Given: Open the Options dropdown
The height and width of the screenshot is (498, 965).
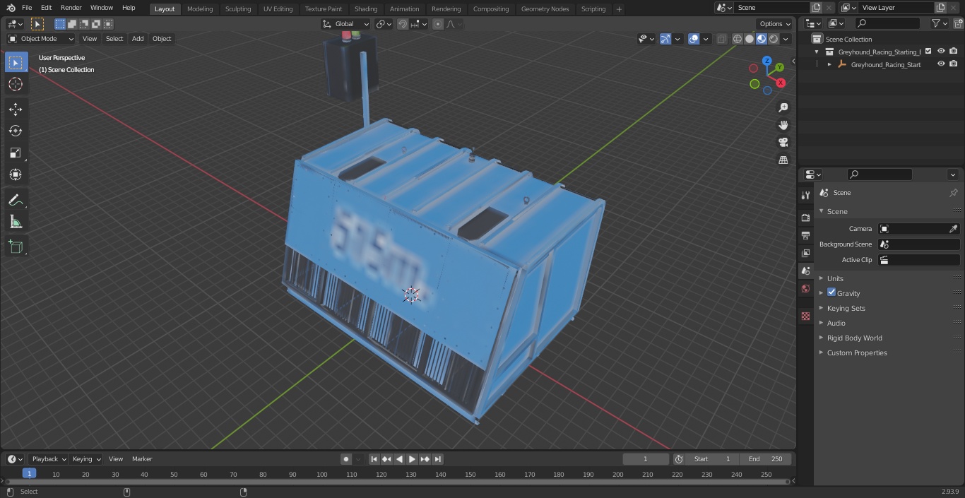Looking at the screenshot, I should 775,24.
